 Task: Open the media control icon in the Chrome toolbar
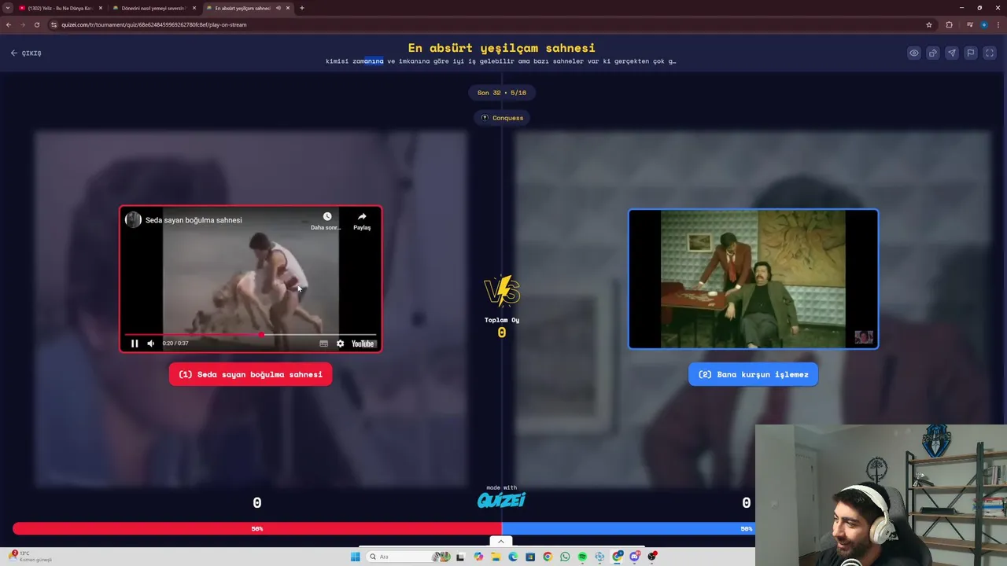point(970,25)
